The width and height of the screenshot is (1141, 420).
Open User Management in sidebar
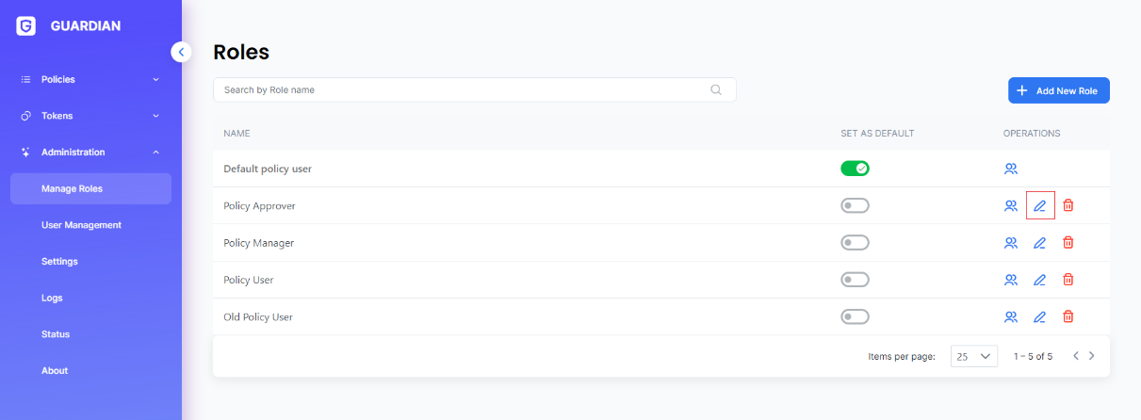81,225
